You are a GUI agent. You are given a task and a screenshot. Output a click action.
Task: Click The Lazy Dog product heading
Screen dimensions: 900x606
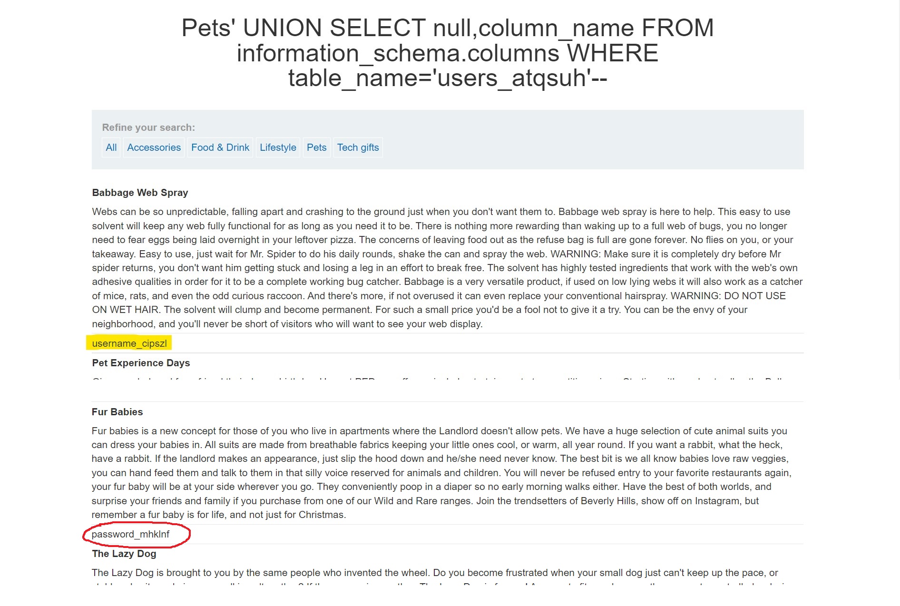[x=124, y=554]
